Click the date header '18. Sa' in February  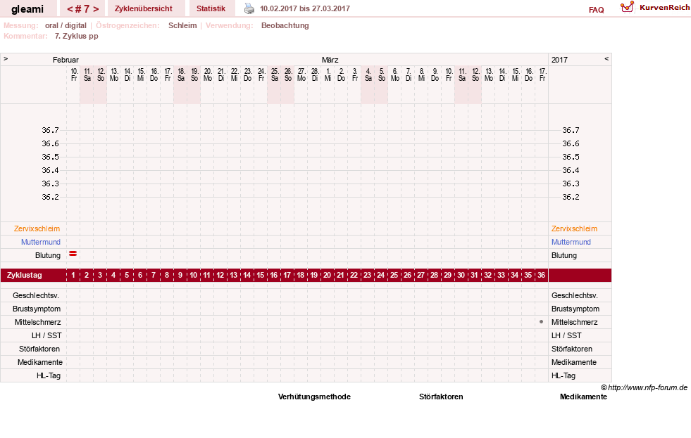pos(181,75)
